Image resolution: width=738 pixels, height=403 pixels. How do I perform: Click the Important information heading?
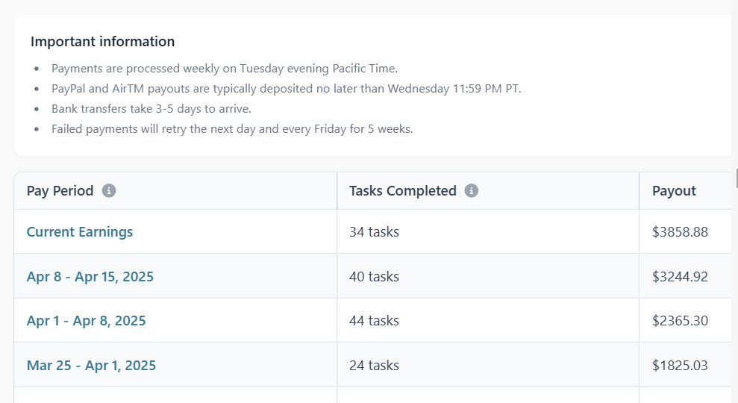point(103,42)
